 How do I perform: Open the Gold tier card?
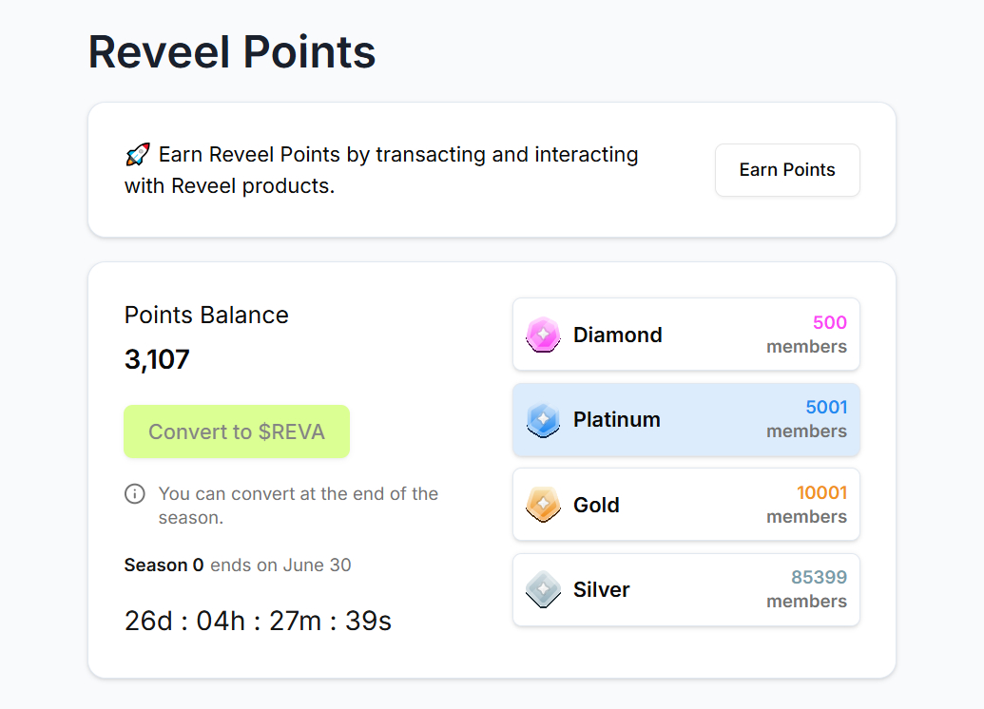(x=685, y=505)
